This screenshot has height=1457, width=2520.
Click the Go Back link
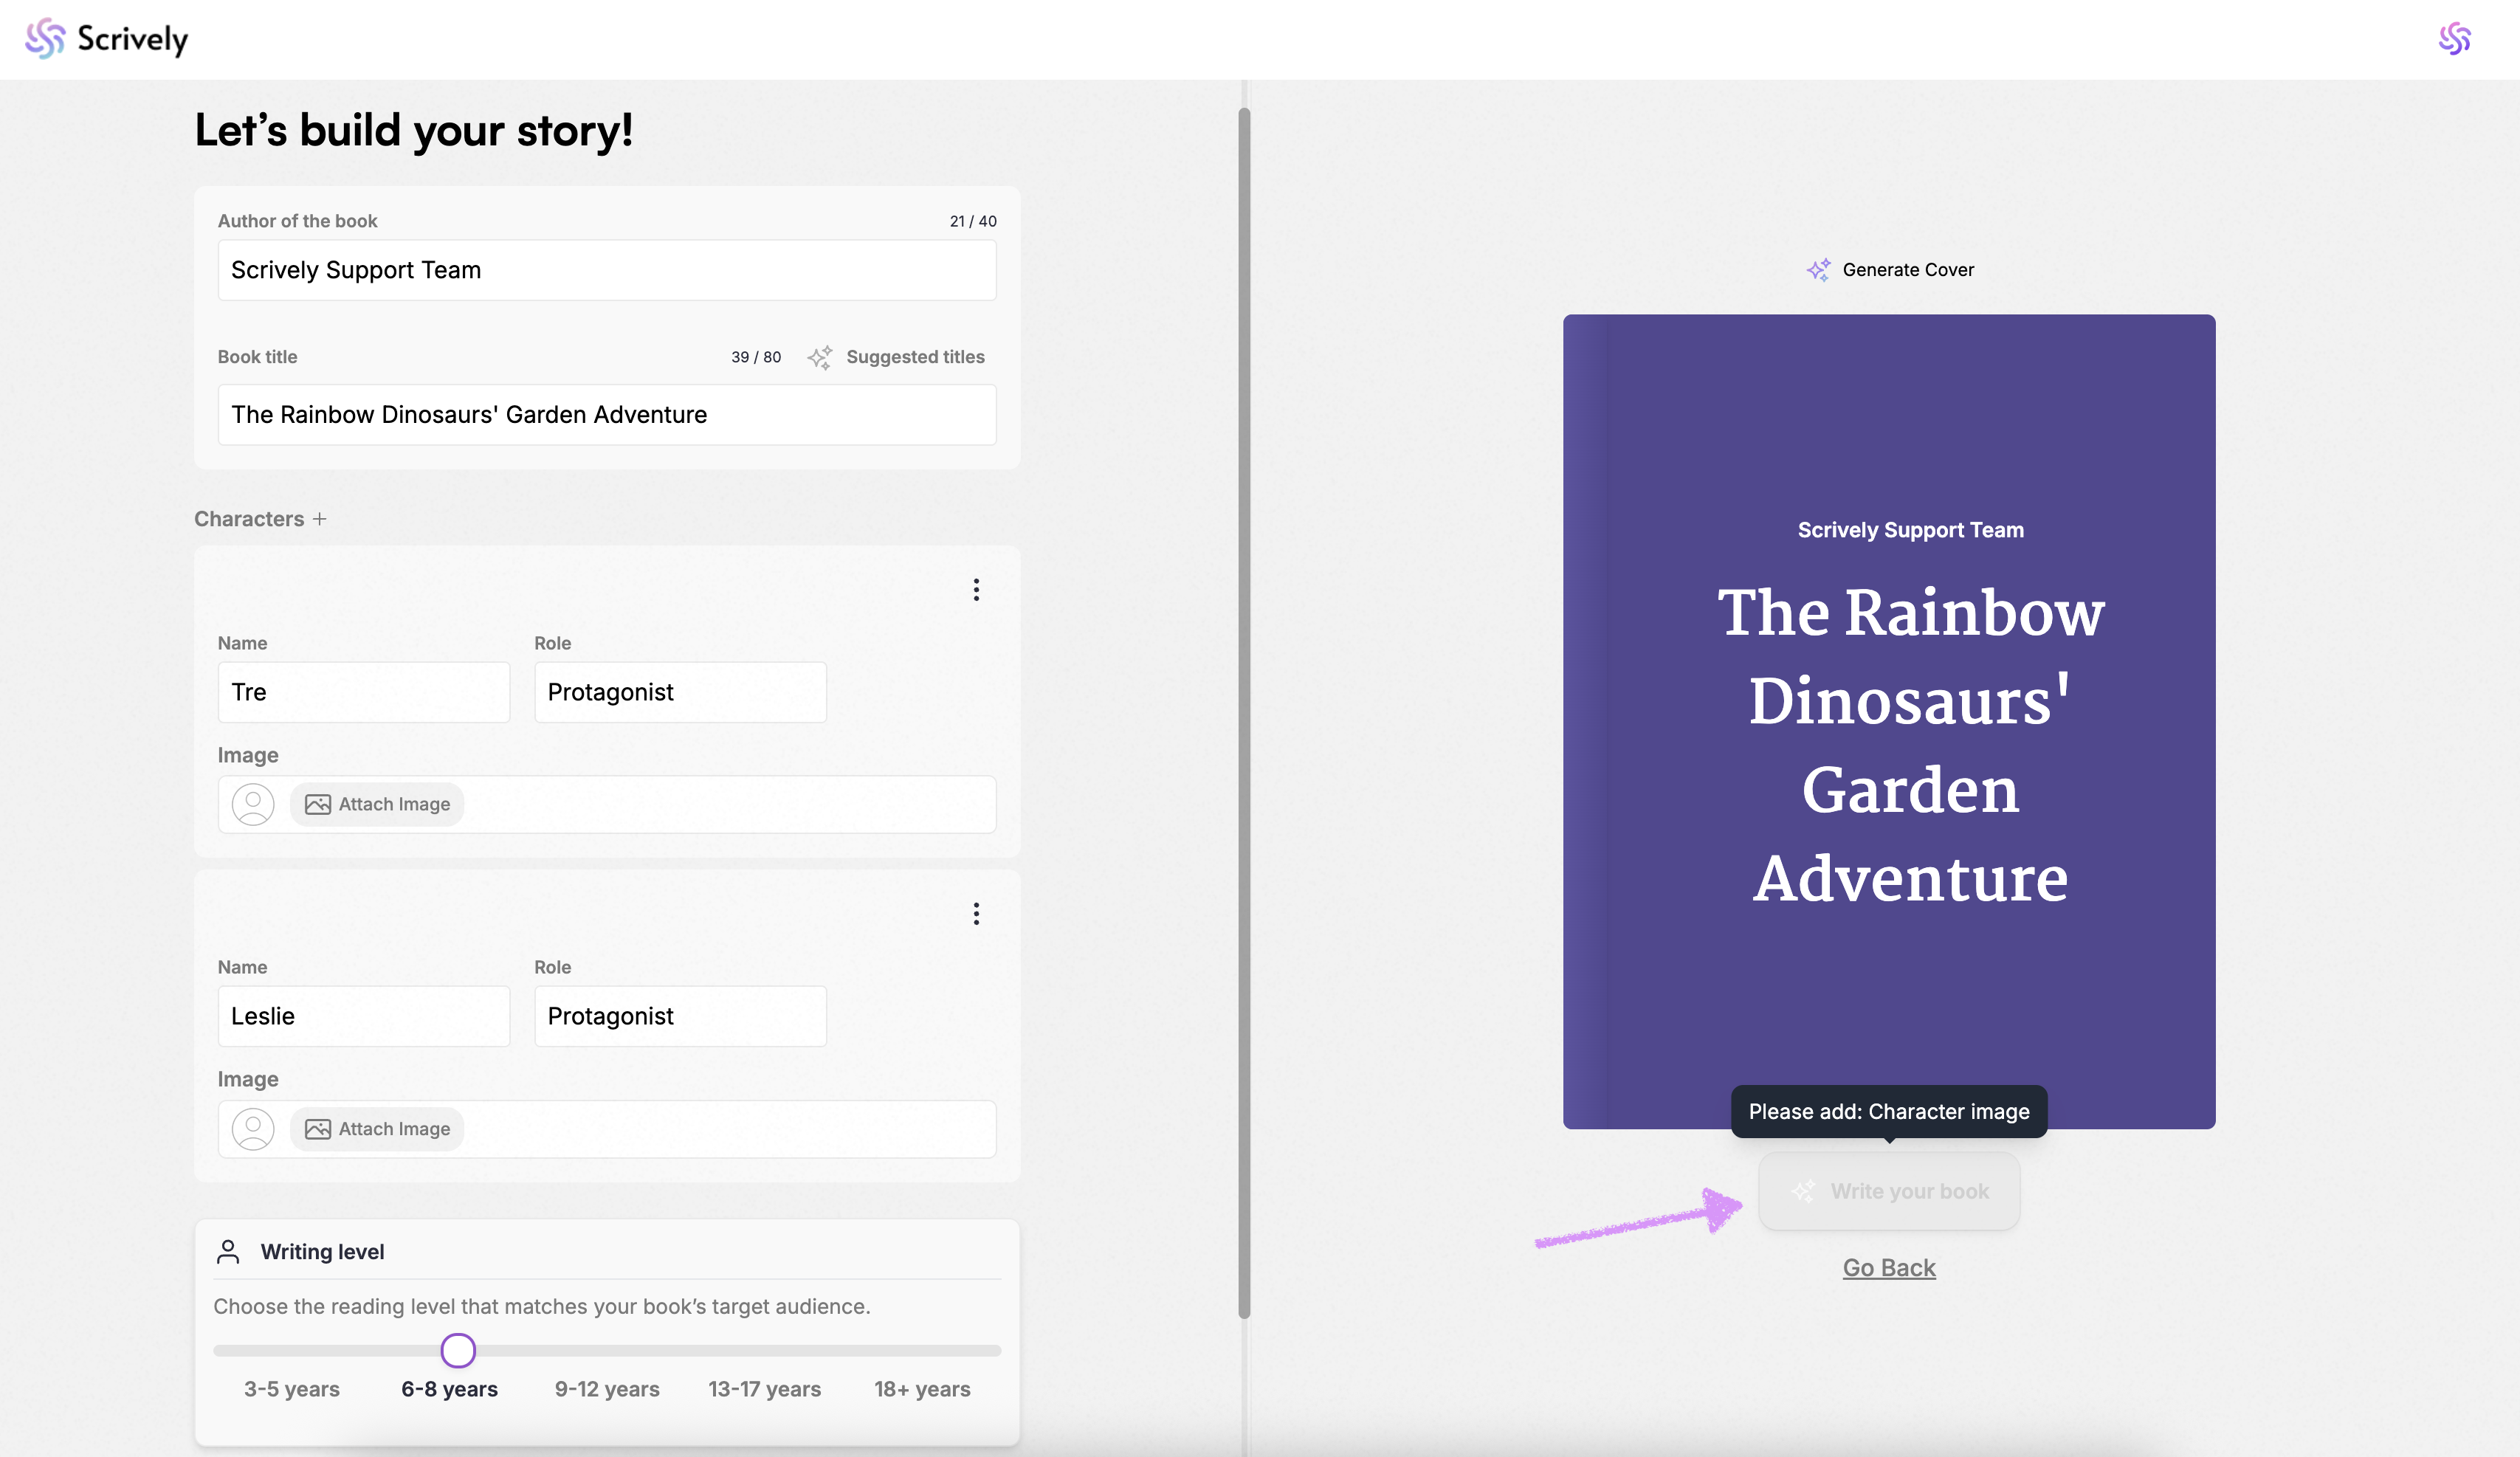pyautogui.click(x=1888, y=1267)
